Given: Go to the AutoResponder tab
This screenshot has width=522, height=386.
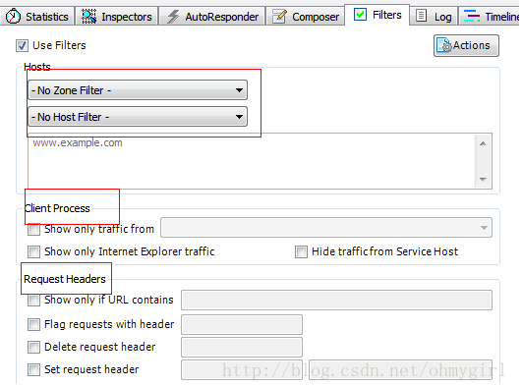Looking at the screenshot, I should [x=212, y=17].
